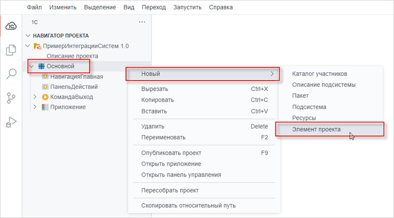The height and width of the screenshot is (218, 394).
Task: Collapse the НАВИГАТОР ПРОЕКТА section
Action: pyautogui.click(x=28, y=36)
